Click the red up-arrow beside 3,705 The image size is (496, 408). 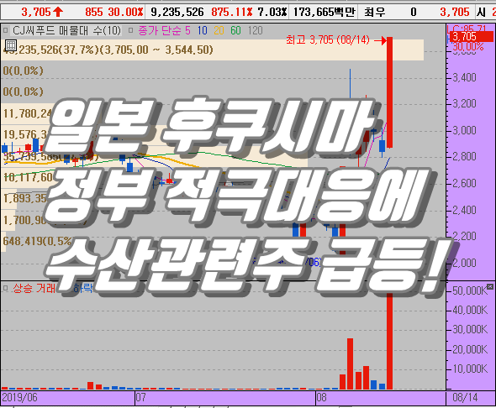(x=58, y=12)
